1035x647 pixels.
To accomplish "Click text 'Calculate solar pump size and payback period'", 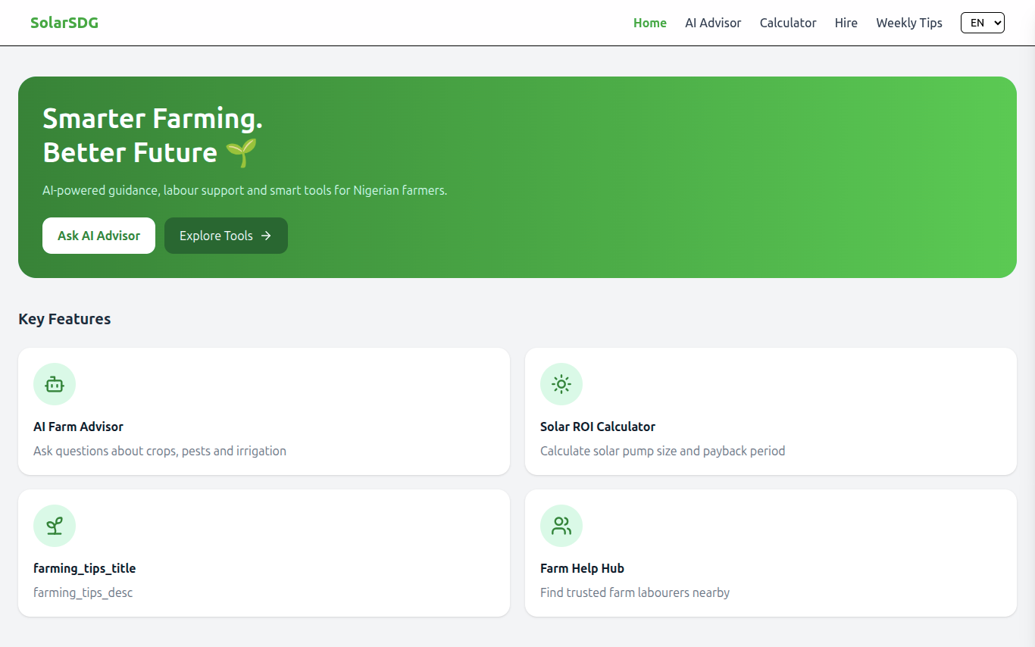I will (662, 451).
